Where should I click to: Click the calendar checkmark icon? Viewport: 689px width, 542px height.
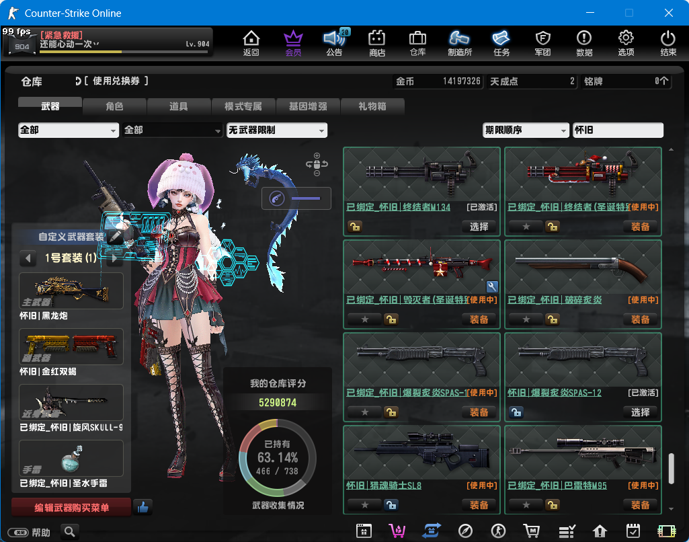tap(633, 531)
